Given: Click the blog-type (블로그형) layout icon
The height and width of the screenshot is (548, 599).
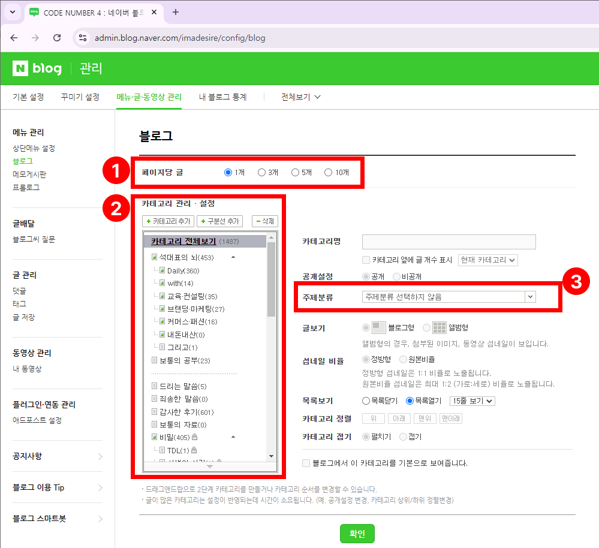Looking at the screenshot, I should (378, 327).
